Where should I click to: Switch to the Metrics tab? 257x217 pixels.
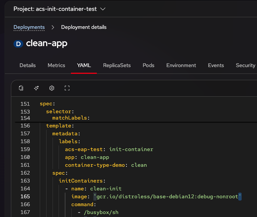click(56, 65)
